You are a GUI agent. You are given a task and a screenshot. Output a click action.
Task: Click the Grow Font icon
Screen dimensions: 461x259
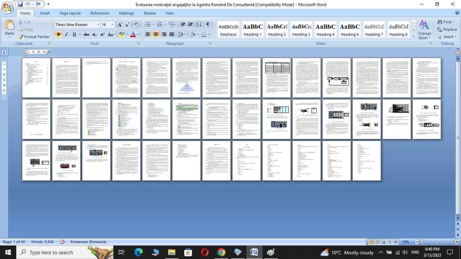[120, 25]
